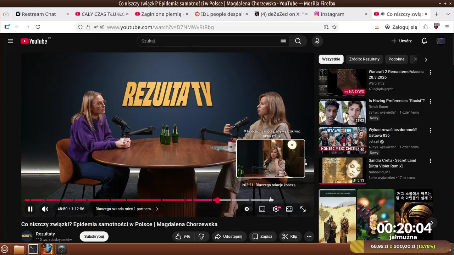This screenshot has height=255, width=454.
Task: Open Sandra Cretu - Secret Land video title
Action: pyautogui.click(x=392, y=163)
